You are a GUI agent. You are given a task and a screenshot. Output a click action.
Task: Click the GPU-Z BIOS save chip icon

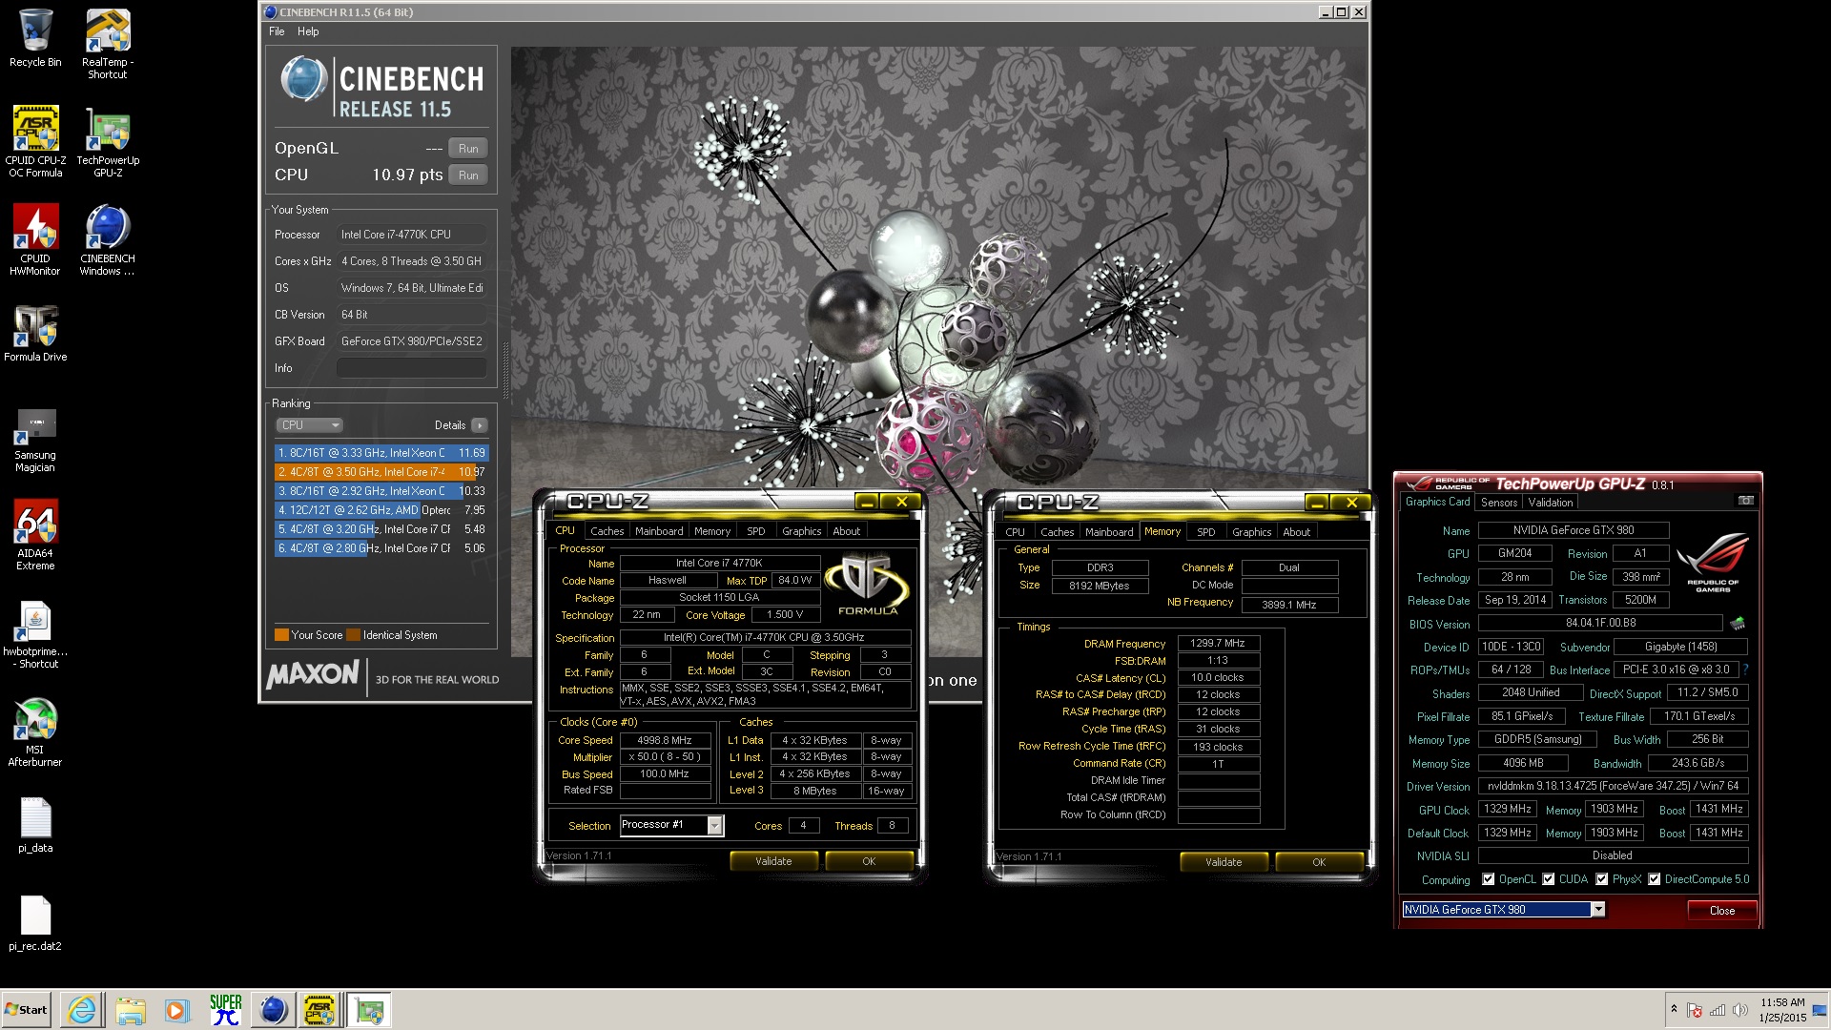[x=1738, y=624]
